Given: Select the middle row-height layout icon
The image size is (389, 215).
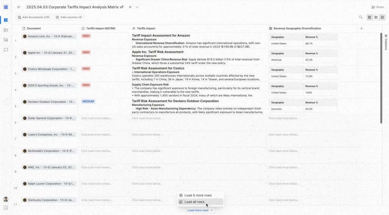Looking at the screenshot, I should point(376,17).
